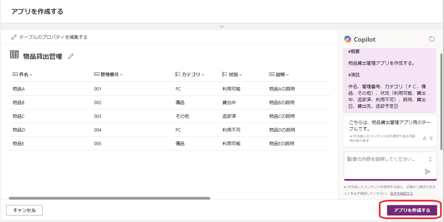Click the 002 管理番号 cell

(98, 103)
